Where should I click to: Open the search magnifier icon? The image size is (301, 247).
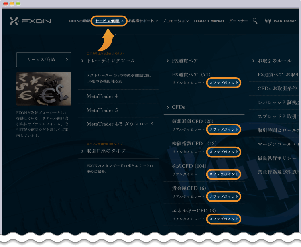255,21
